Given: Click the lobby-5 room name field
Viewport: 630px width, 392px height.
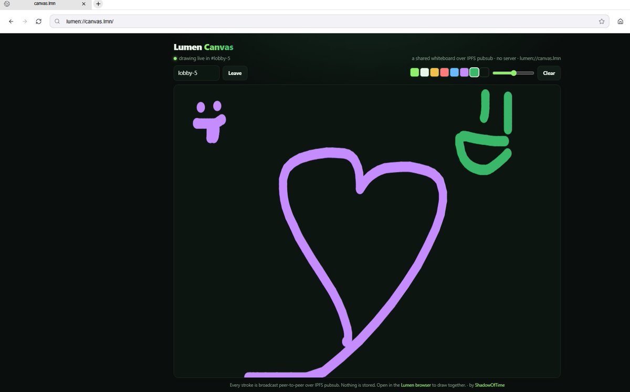Looking at the screenshot, I should [x=196, y=73].
